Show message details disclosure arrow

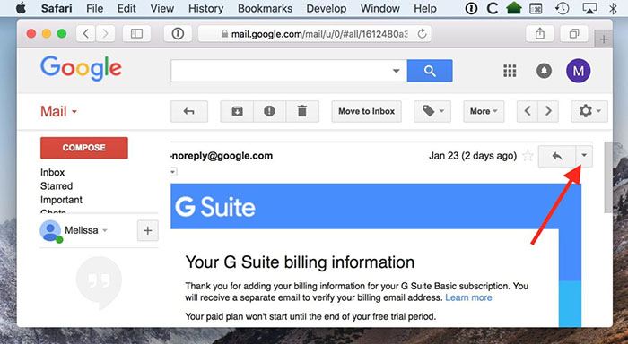click(173, 172)
